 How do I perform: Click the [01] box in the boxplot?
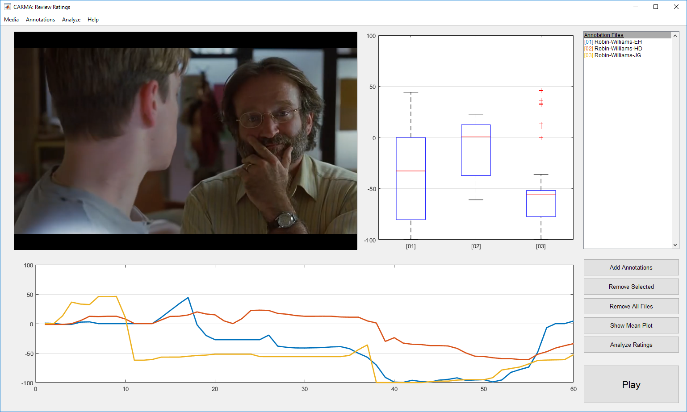[x=411, y=179]
